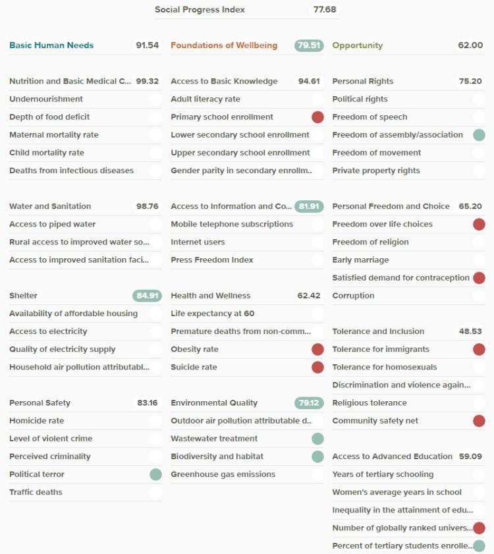This screenshot has width=494, height=554.
Task: Select red dot beside Community safety net
Action: click(x=479, y=421)
